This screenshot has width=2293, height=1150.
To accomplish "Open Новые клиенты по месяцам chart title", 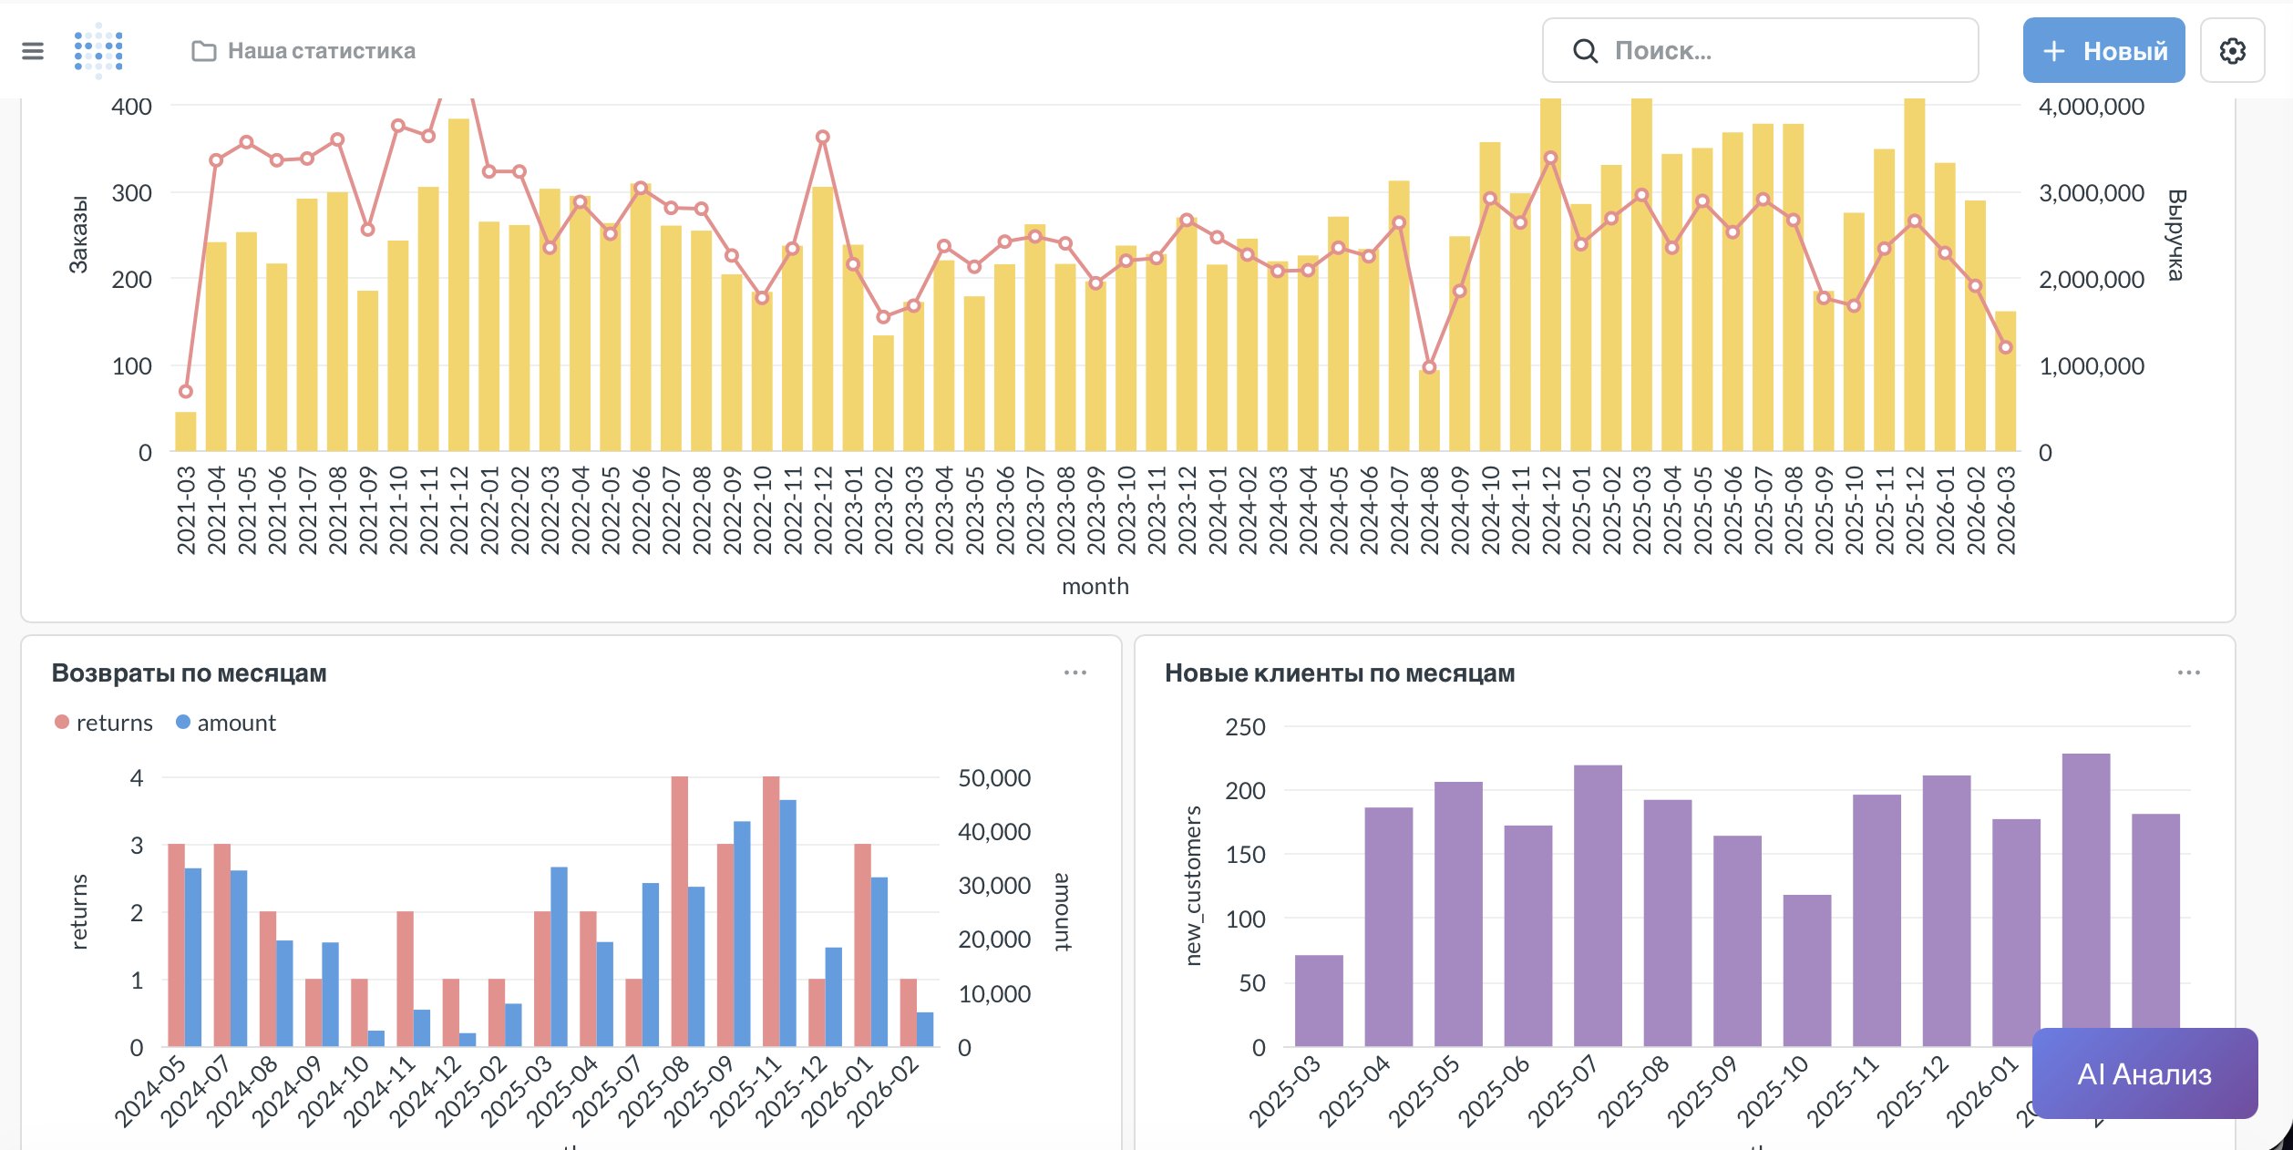I will [x=1339, y=673].
